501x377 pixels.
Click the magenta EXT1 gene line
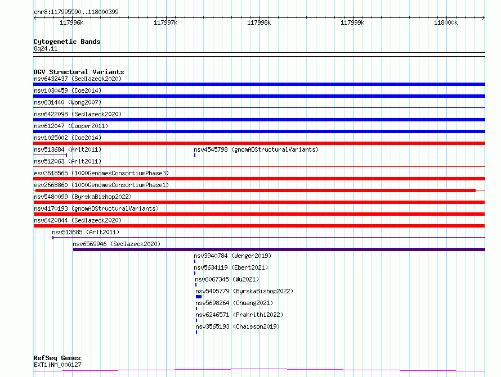(259, 370)
